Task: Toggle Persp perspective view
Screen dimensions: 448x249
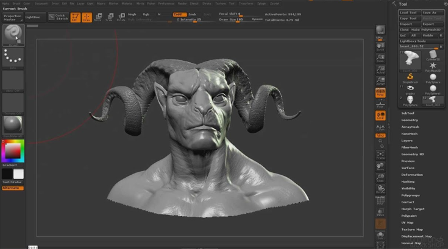Action: [x=380, y=93]
